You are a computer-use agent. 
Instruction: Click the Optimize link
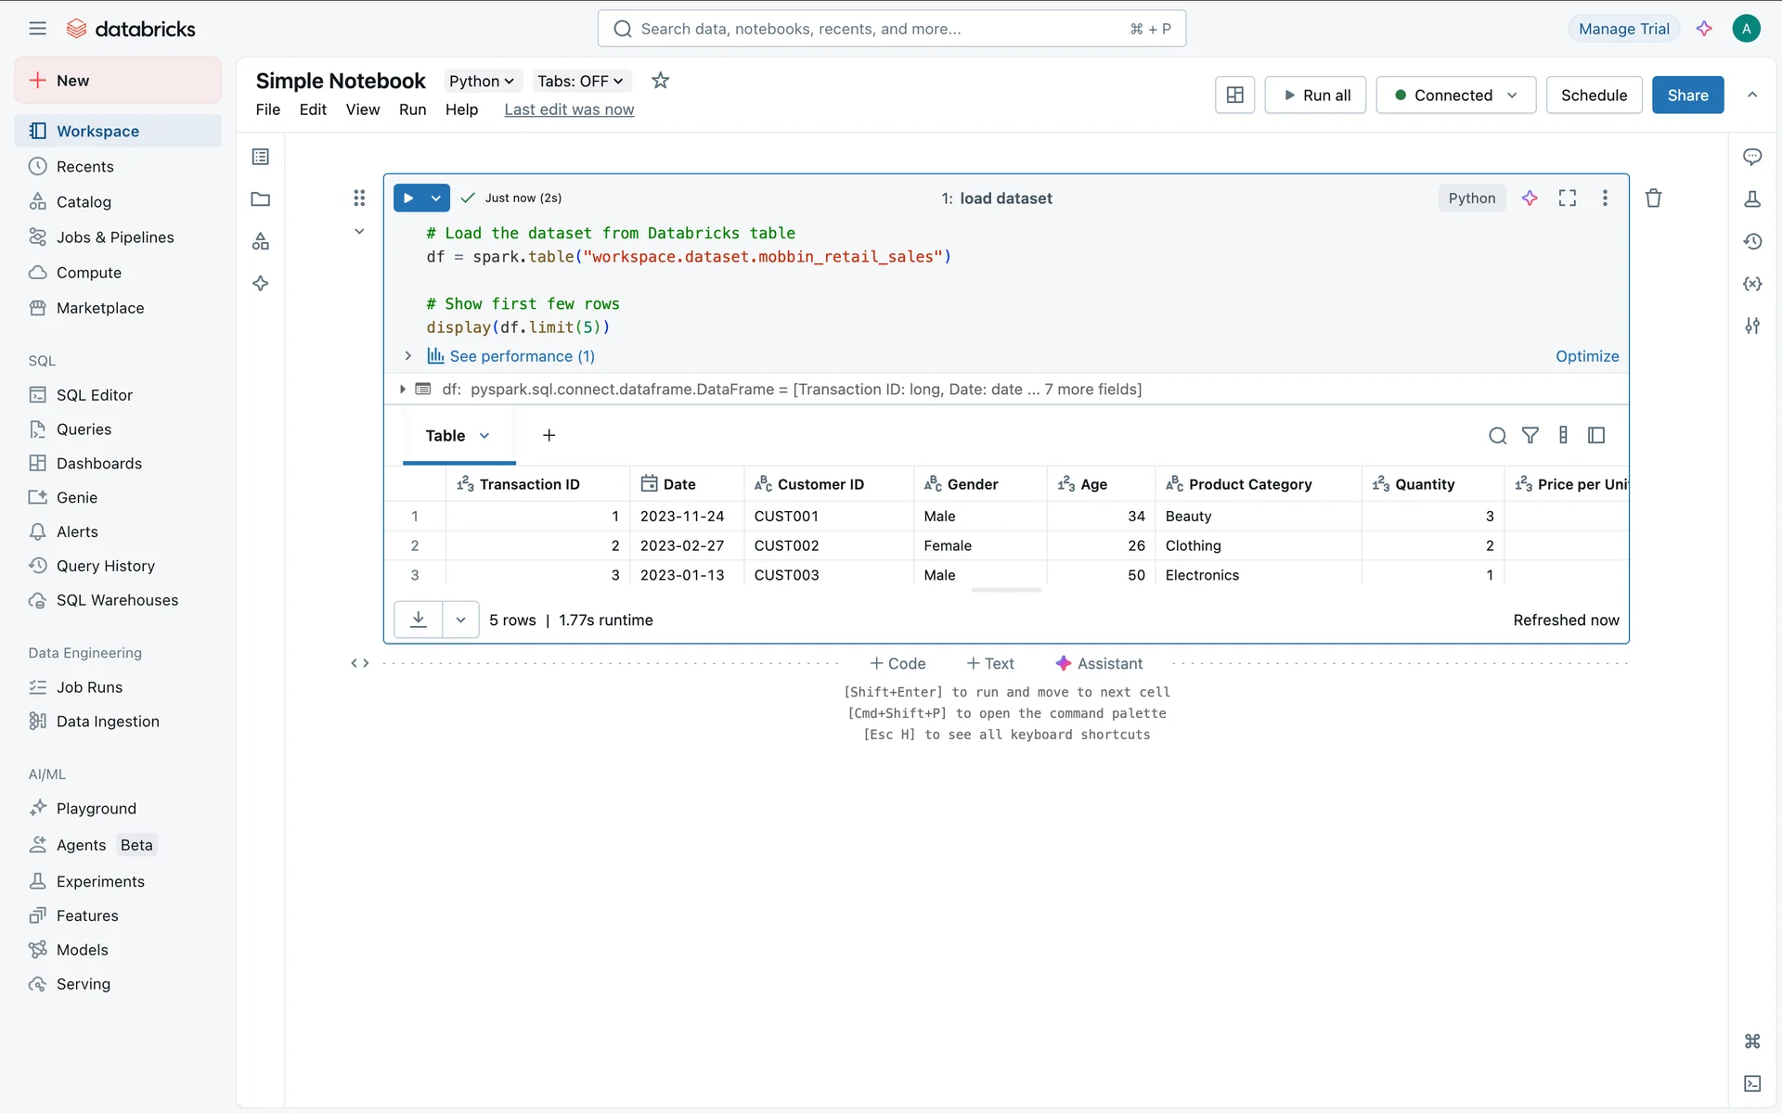1587,356
